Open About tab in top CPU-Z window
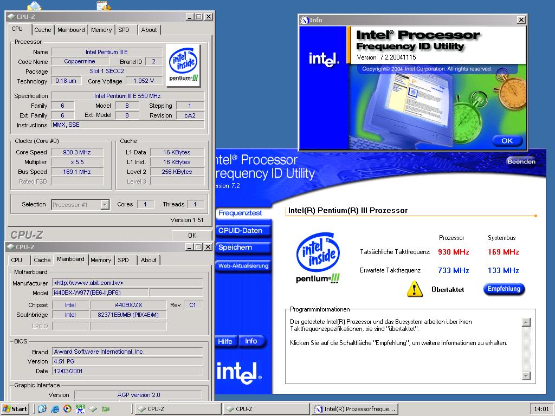The width and height of the screenshot is (555, 416). pyautogui.click(x=149, y=30)
